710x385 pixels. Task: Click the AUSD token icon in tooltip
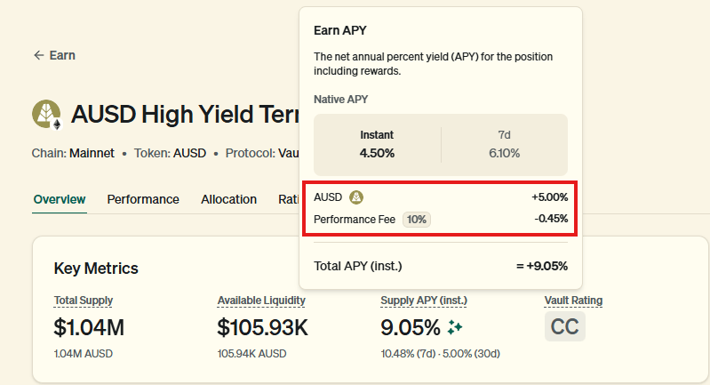pos(355,197)
